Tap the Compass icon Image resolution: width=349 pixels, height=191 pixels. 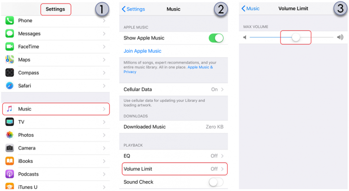tap(10, 73)
